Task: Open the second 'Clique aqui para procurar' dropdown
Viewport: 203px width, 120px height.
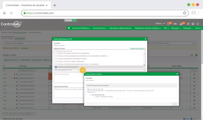Action: point(99,70)
